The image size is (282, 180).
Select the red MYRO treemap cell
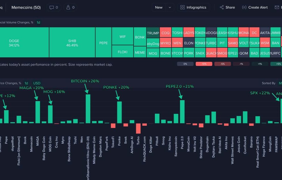165,43
